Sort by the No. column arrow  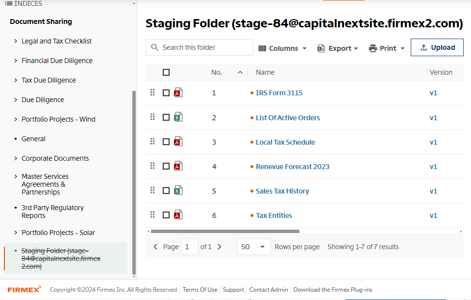(240, 72)
